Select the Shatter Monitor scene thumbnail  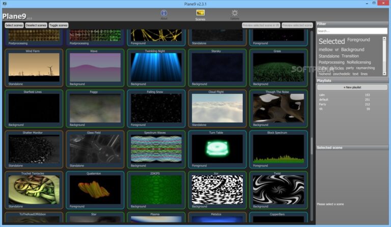tap(34, 149)
